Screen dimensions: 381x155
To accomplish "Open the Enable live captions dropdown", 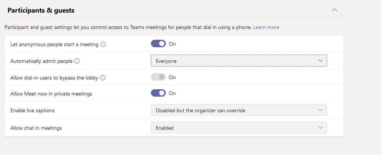I will (239, 111).
